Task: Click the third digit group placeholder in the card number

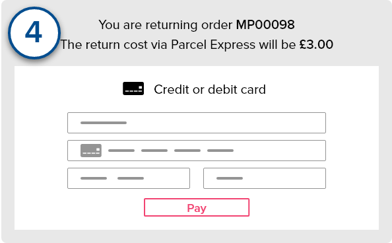Action: (187, 151)
